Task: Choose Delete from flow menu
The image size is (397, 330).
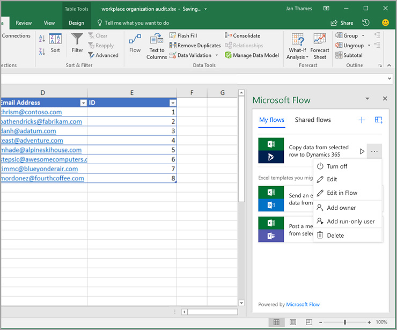Action: point(348,235)
